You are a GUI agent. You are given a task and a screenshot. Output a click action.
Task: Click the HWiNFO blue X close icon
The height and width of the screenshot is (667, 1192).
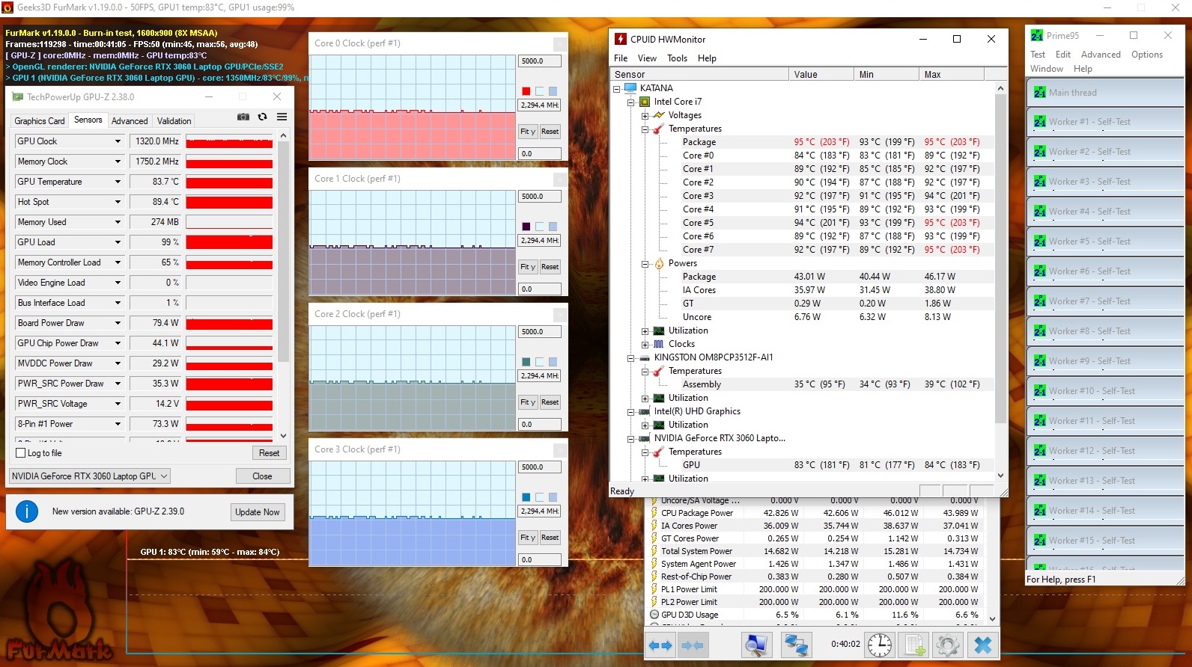click(x=983, y=645)
